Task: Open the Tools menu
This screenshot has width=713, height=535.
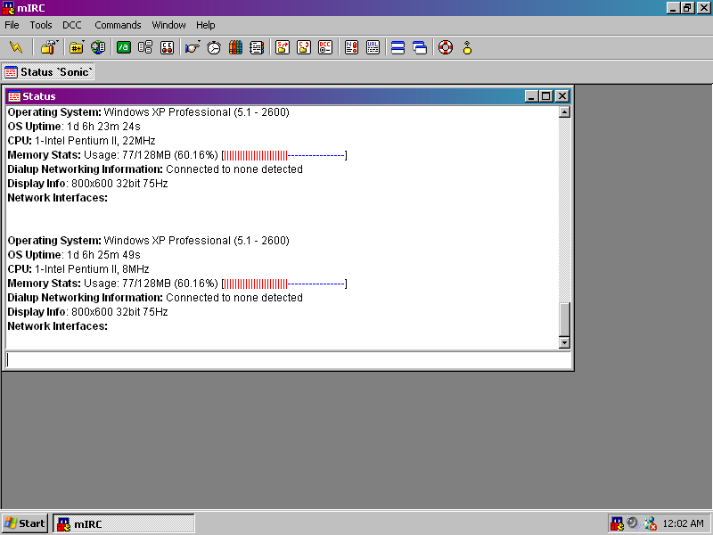Action: click(41, 25)
